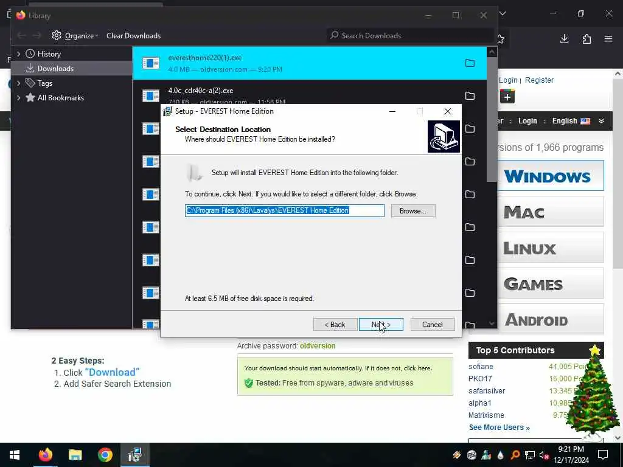The width and height of the screenshot is (623, 467).
Task: Click See More Users link
Action: pyautogui.click(x=499, y=427)
